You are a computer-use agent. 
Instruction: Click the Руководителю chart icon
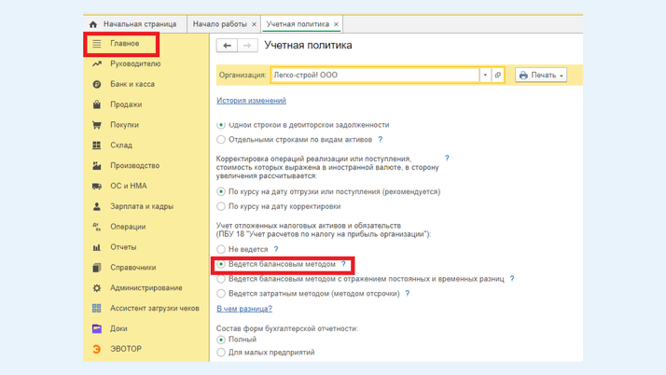pos(97,63)
